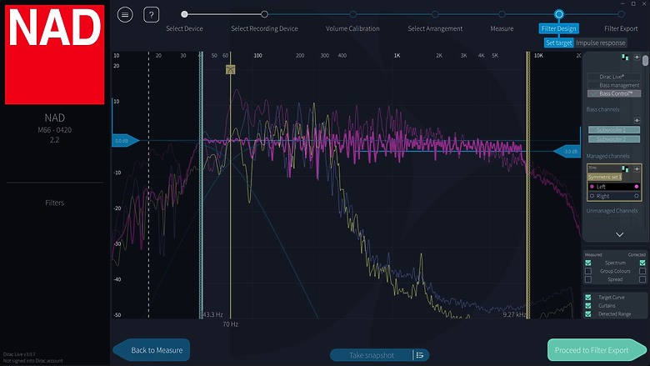Select the Right channel row
650x366 pixels.
(x=614, y=196)
